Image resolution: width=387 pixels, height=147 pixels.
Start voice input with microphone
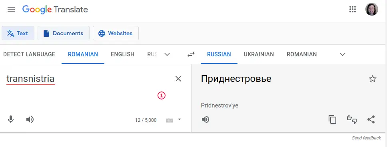pos(11,119)
